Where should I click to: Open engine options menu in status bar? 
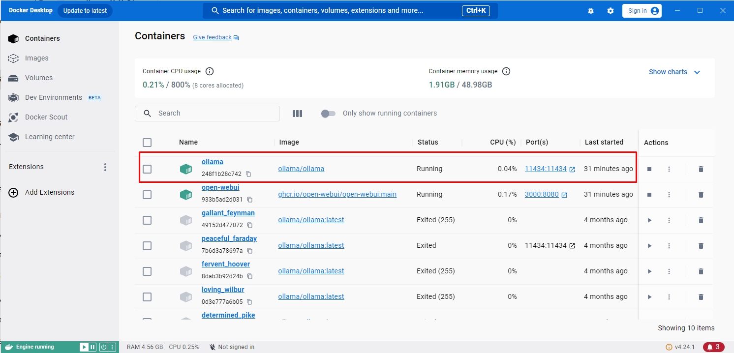coord(113,347)
